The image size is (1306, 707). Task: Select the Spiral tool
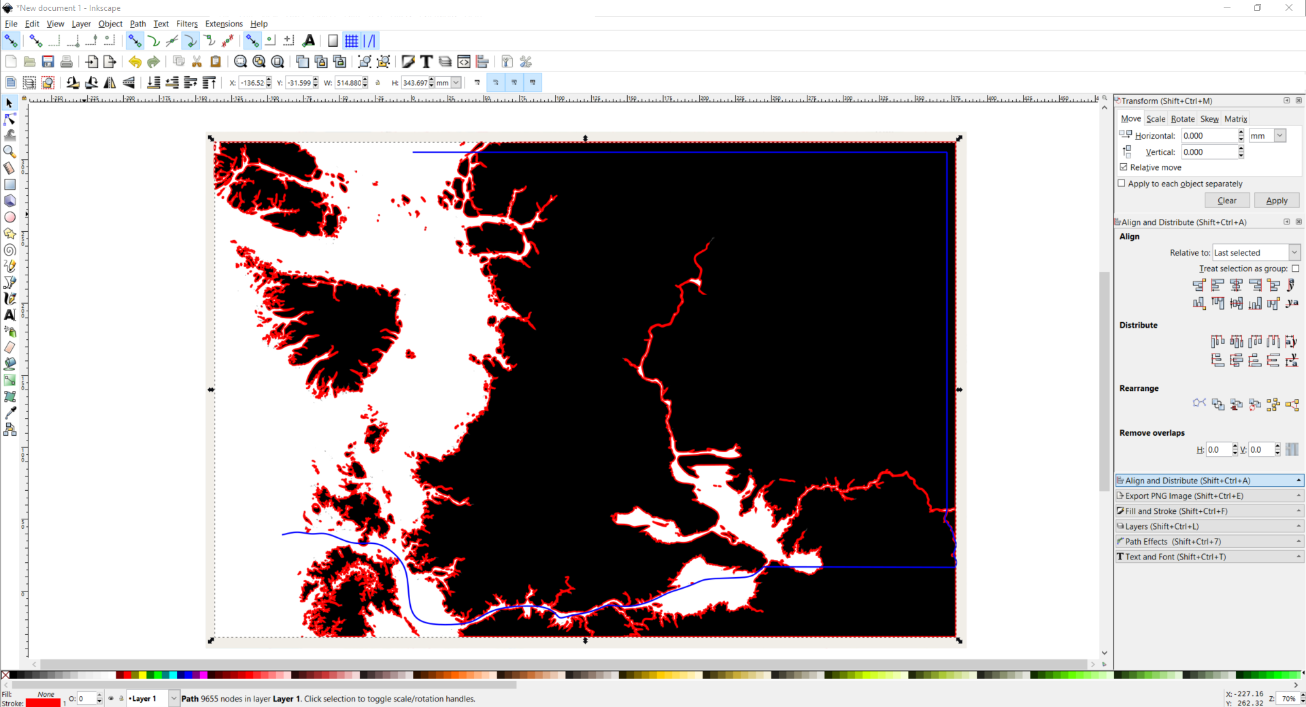tap(10, 249)
